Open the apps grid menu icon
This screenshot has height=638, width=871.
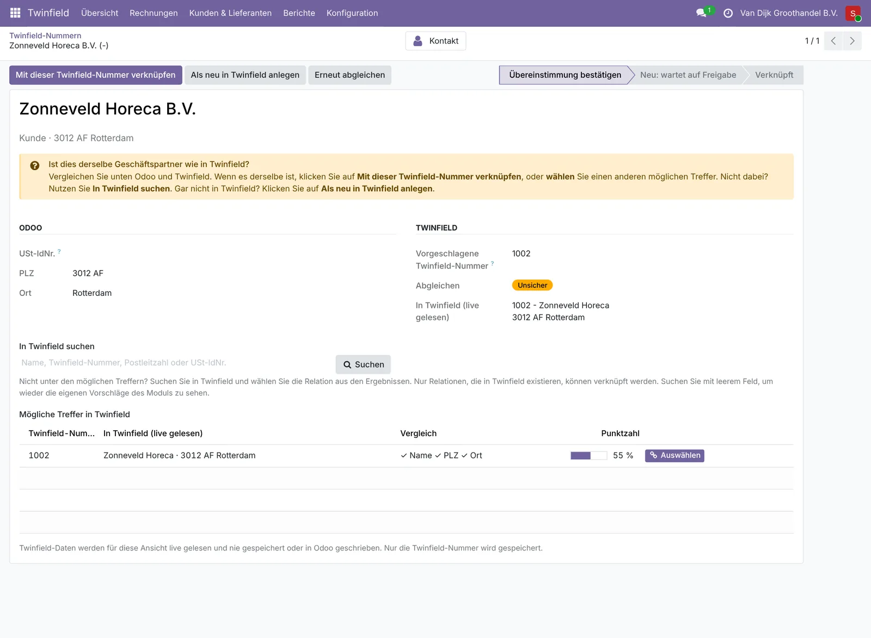(x=15, y=13)
